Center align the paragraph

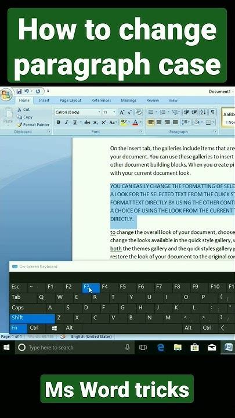pyautogui.click(x=159, y=122)
